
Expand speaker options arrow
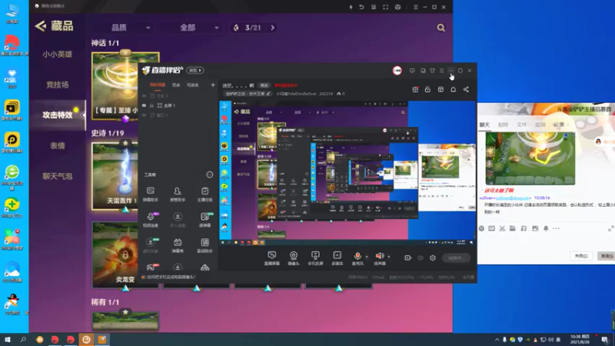pyautogui.click(x=389, y=257)
